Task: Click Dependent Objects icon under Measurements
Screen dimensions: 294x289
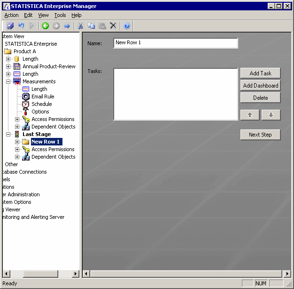Action: pyautogui.click(x=26, y=127)
